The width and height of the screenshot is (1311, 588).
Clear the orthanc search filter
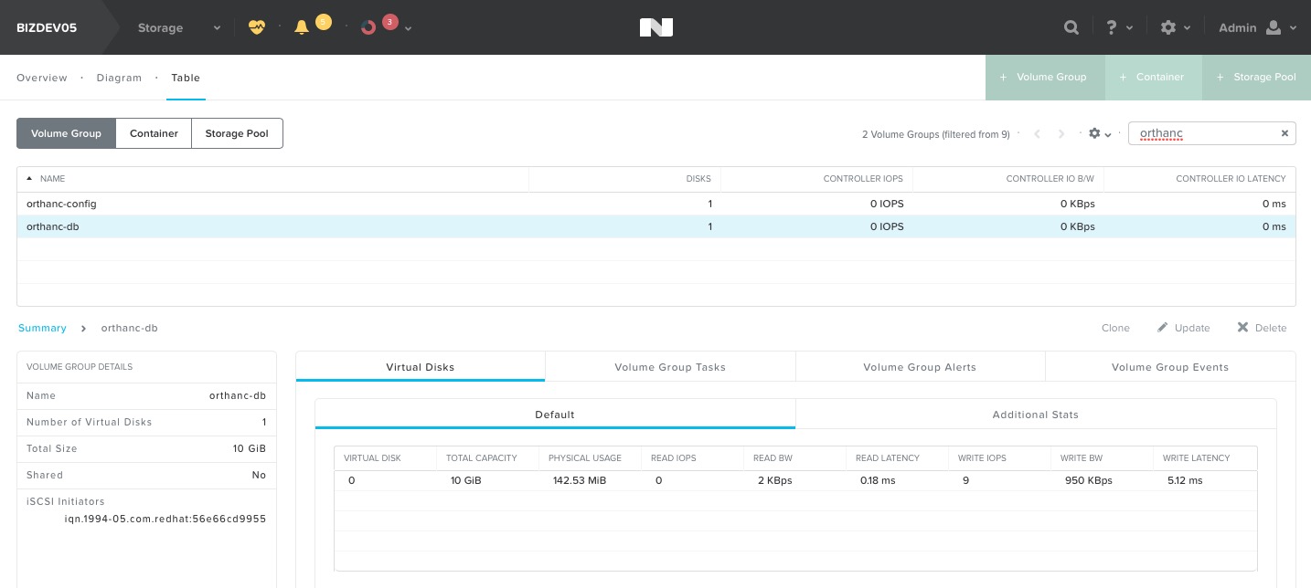[1284, 133]
